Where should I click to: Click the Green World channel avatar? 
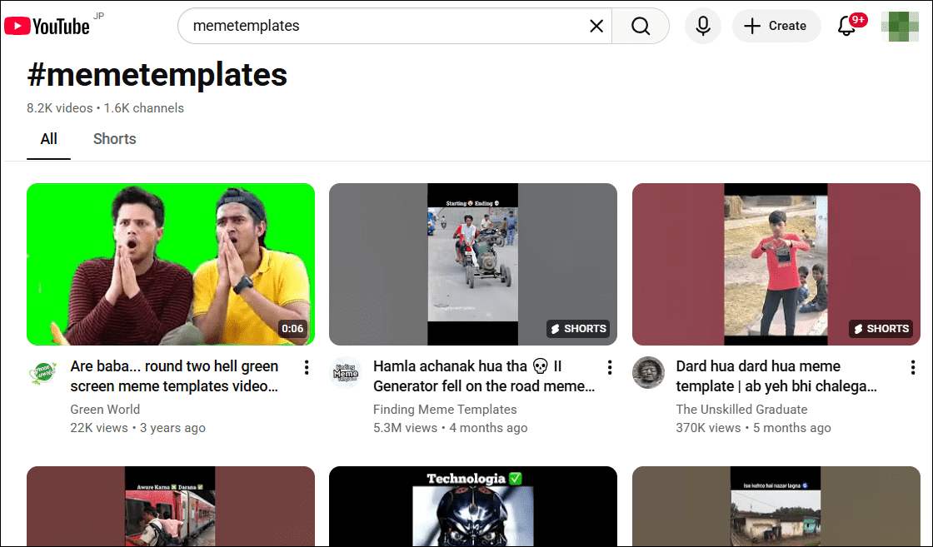click(x=42, y=372)
